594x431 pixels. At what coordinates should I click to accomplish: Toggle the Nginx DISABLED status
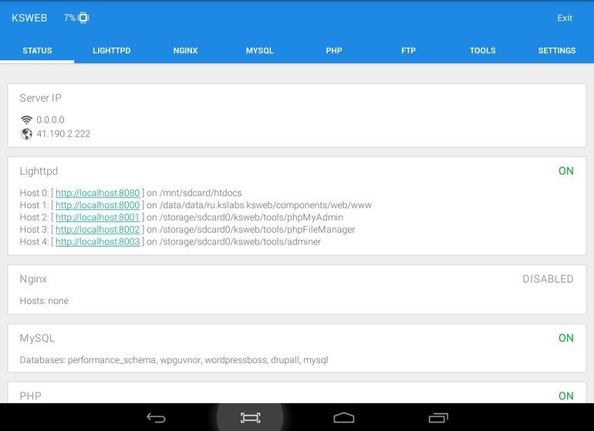pyautogui.click(x=548, y=279)
